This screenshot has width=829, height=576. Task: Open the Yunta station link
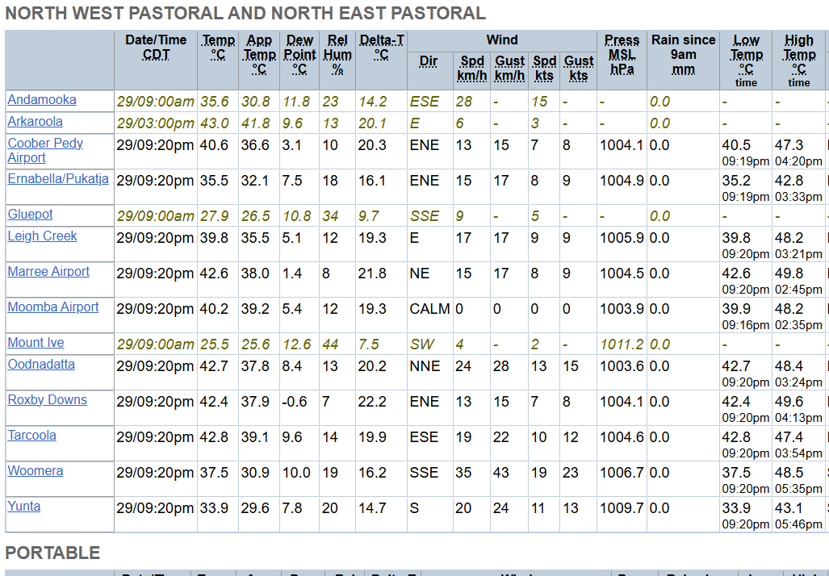24,507
